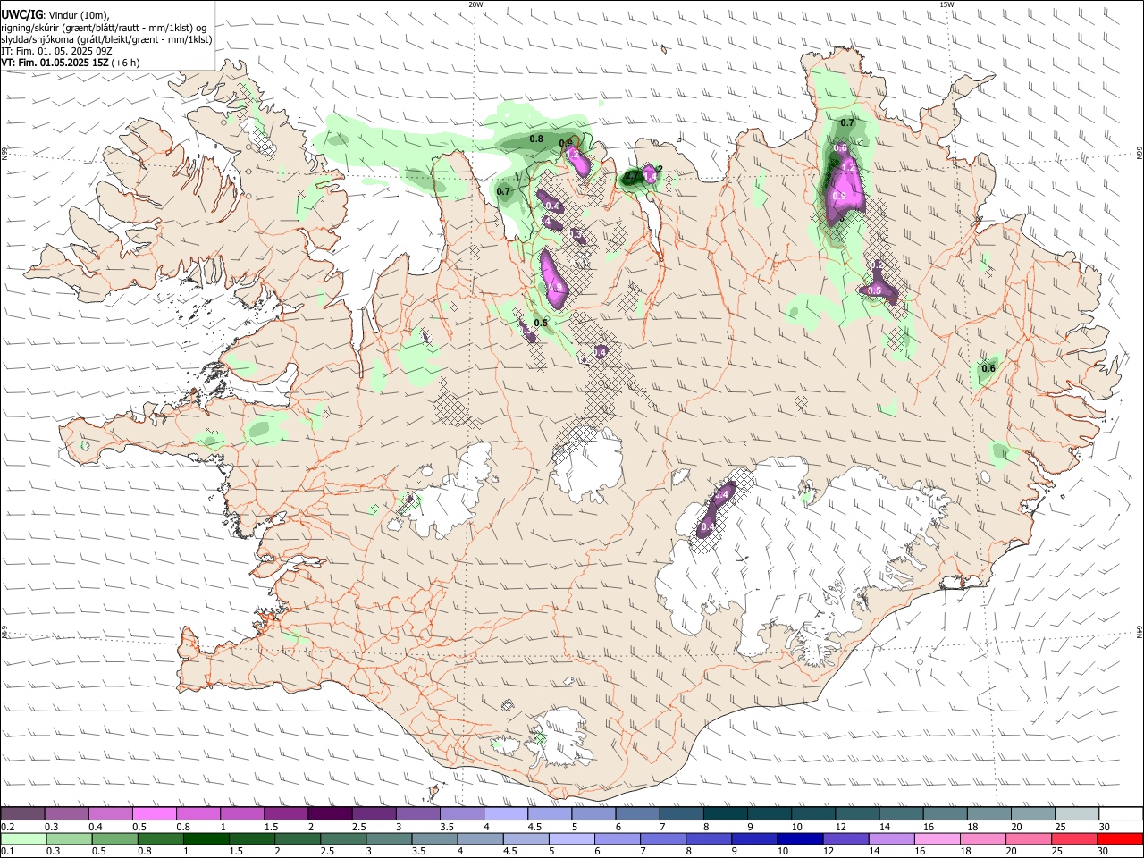The image size is (1144, 858).
Task: Click the 'slydda/snjókoma (grátt/bleikt/grænt - mm/1klst)' line
Action: click(x=106, y=39)
